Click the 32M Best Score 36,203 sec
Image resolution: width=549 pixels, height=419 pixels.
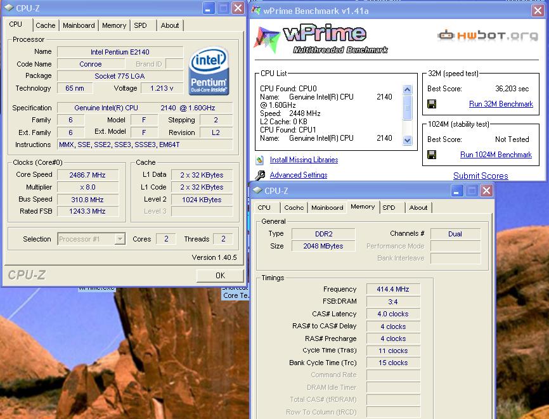pyautogui.click(x=512, y=89)
